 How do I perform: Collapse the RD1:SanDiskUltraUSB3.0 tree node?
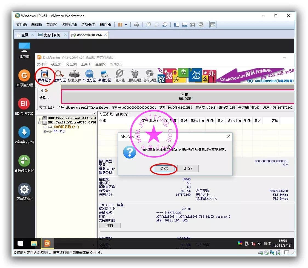pos(40,123)
